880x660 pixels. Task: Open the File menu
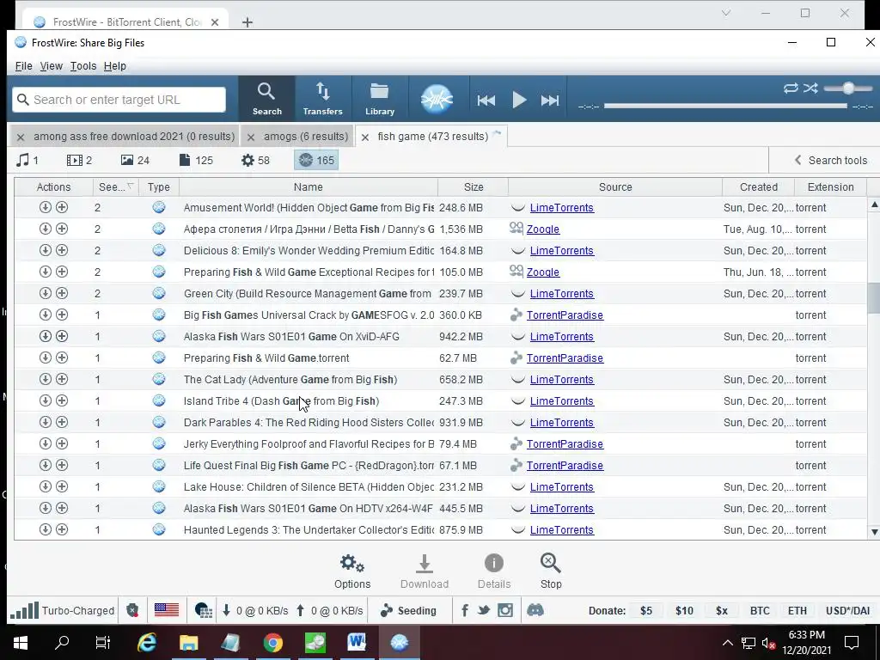coord(23,66)
